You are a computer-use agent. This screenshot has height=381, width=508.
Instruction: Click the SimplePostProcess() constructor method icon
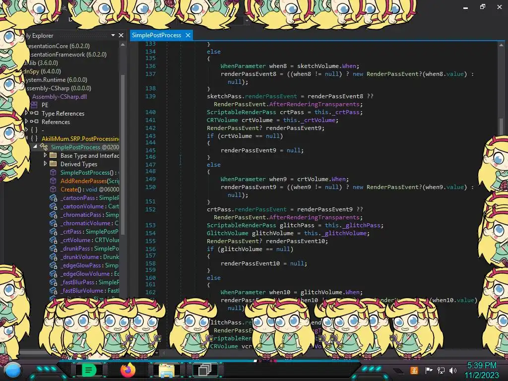point(53,172)
